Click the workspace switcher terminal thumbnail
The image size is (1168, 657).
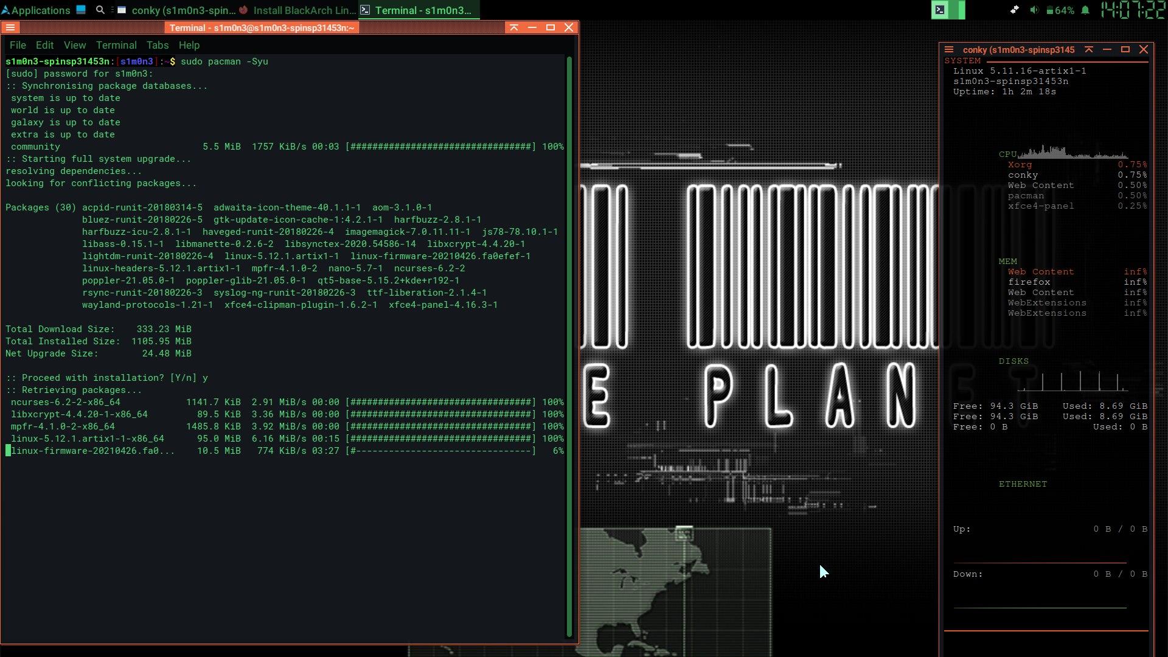940,10
